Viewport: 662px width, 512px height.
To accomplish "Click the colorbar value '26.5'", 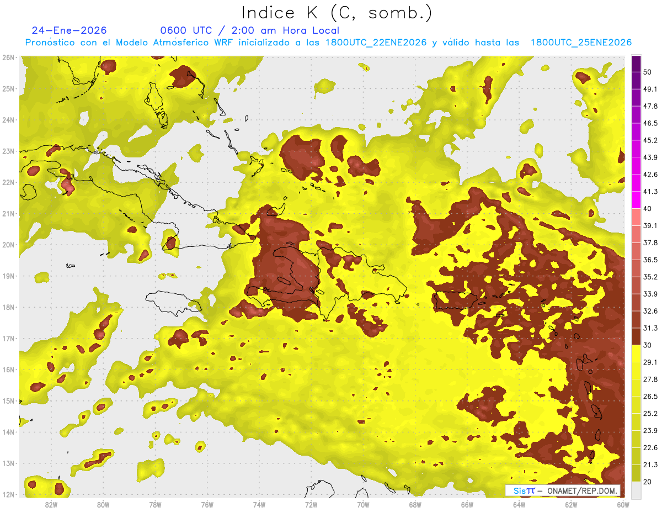I will click(x=650, y=397).
